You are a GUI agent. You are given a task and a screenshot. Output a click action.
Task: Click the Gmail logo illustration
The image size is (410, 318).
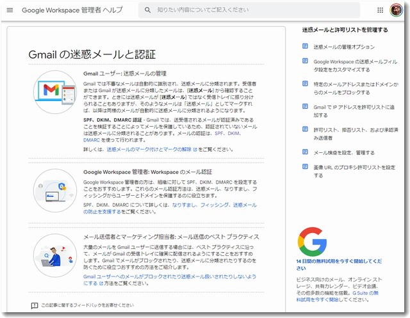55,92
